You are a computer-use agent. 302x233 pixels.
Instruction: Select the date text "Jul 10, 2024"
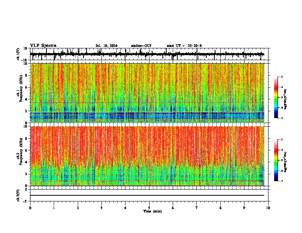click(106, 46)
